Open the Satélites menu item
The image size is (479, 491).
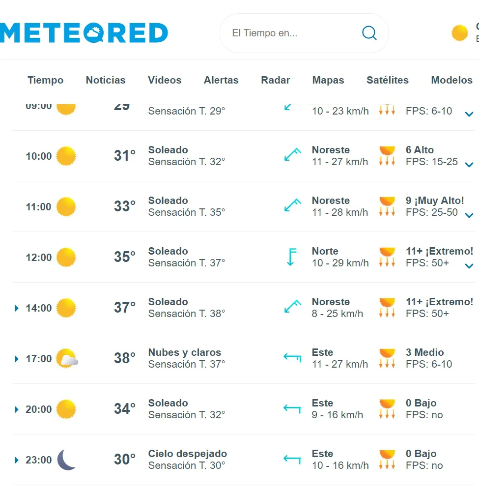coord(387,80)
